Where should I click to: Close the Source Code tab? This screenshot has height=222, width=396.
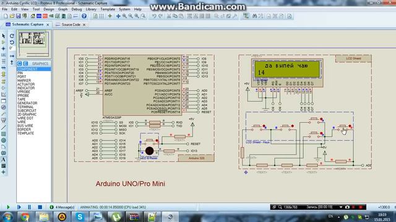pos(84,25)
